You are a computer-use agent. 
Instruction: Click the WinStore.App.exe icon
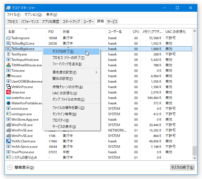(x=9, y=119)
